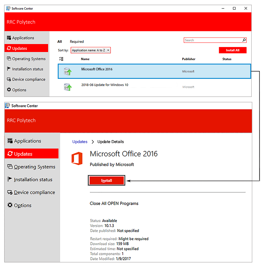This screenshot has width=273, height=268.
Task: Open Sort by Application name dropdown
Action: tap(90, 50)
